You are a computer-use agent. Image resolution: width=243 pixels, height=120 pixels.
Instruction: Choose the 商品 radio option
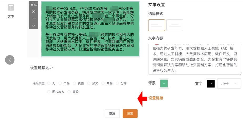[103, 83]
